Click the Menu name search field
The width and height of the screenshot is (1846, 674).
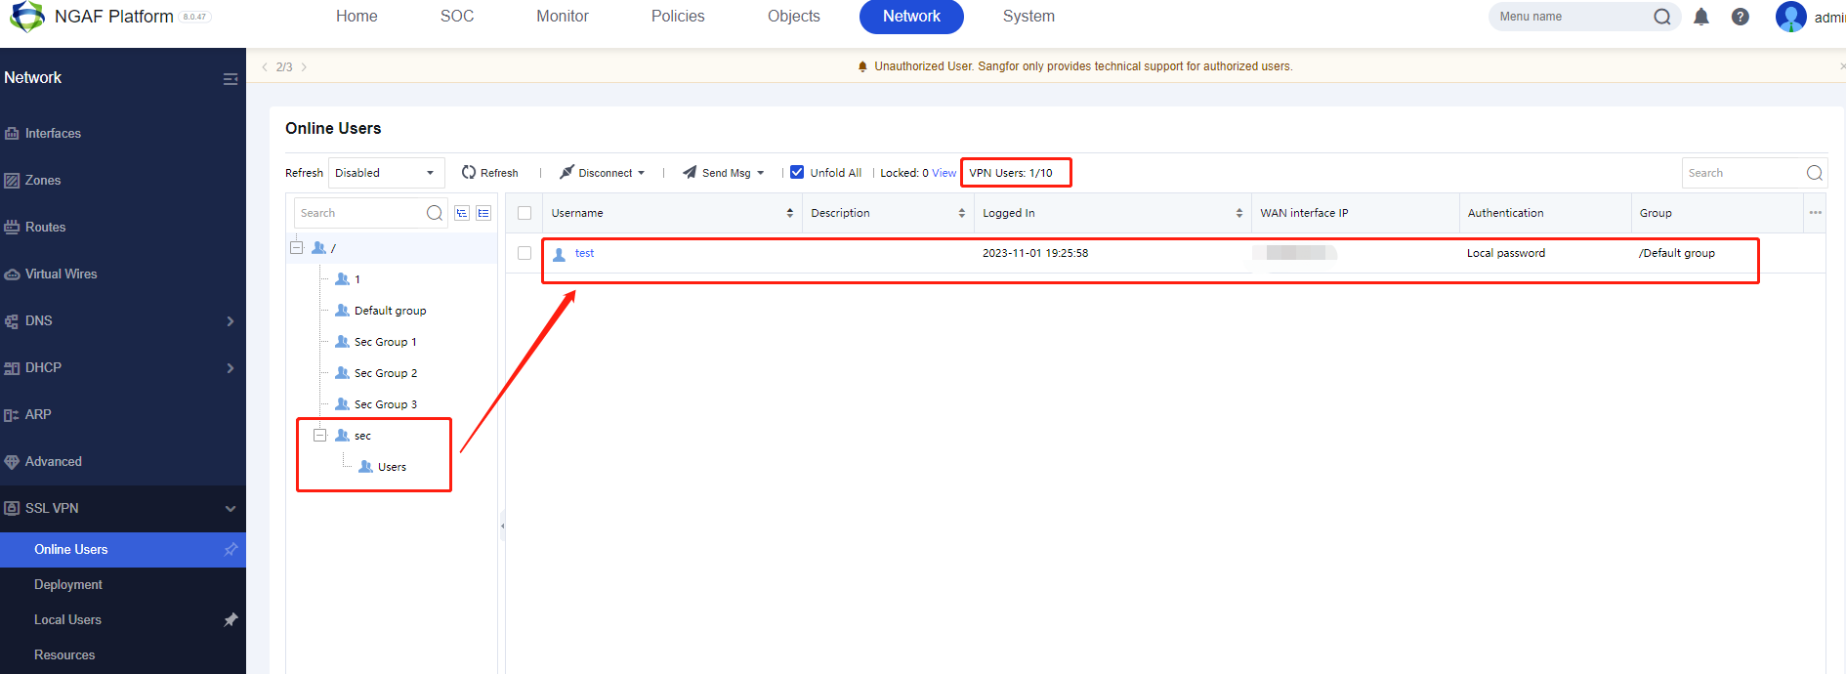click(1569, 17)
